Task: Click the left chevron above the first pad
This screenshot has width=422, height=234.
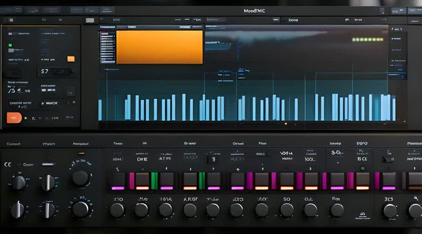Action: click(x=117, y=169)
